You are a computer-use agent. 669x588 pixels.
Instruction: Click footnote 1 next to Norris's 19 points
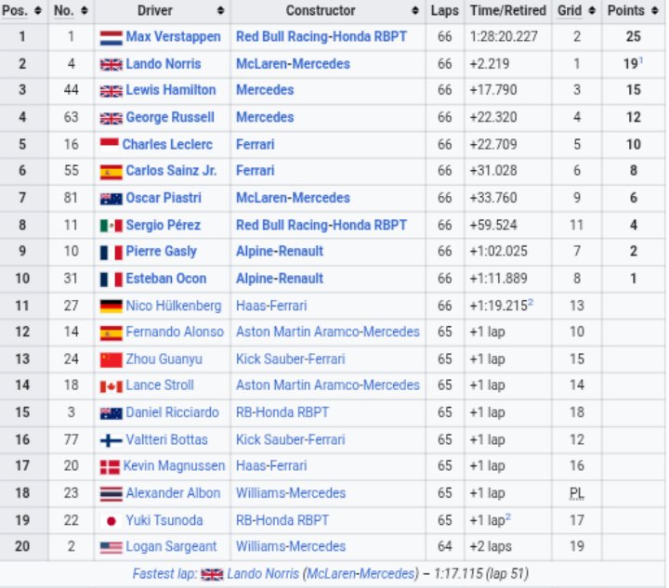pyautogui.click(x=641, y=60)
